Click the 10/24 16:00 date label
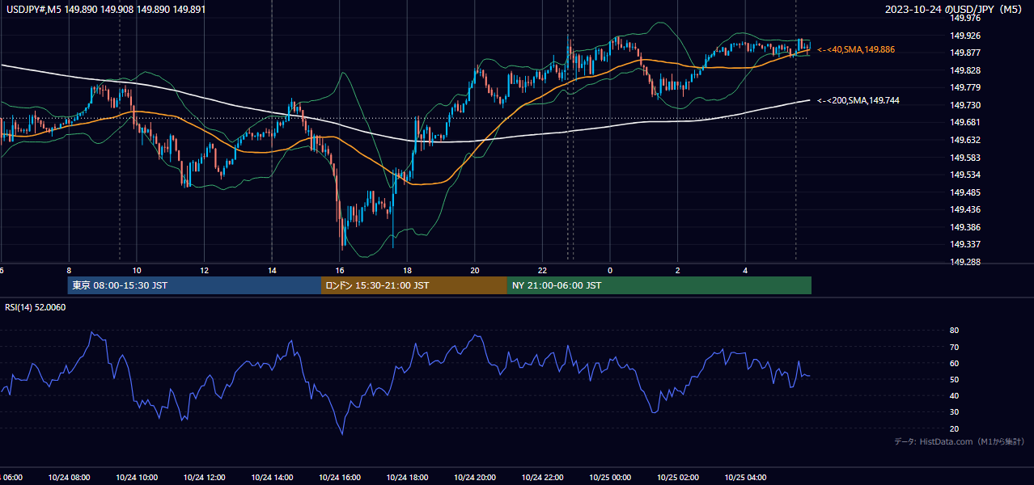The height and width of the screenshot is (485, 1034). coord(340,477)
